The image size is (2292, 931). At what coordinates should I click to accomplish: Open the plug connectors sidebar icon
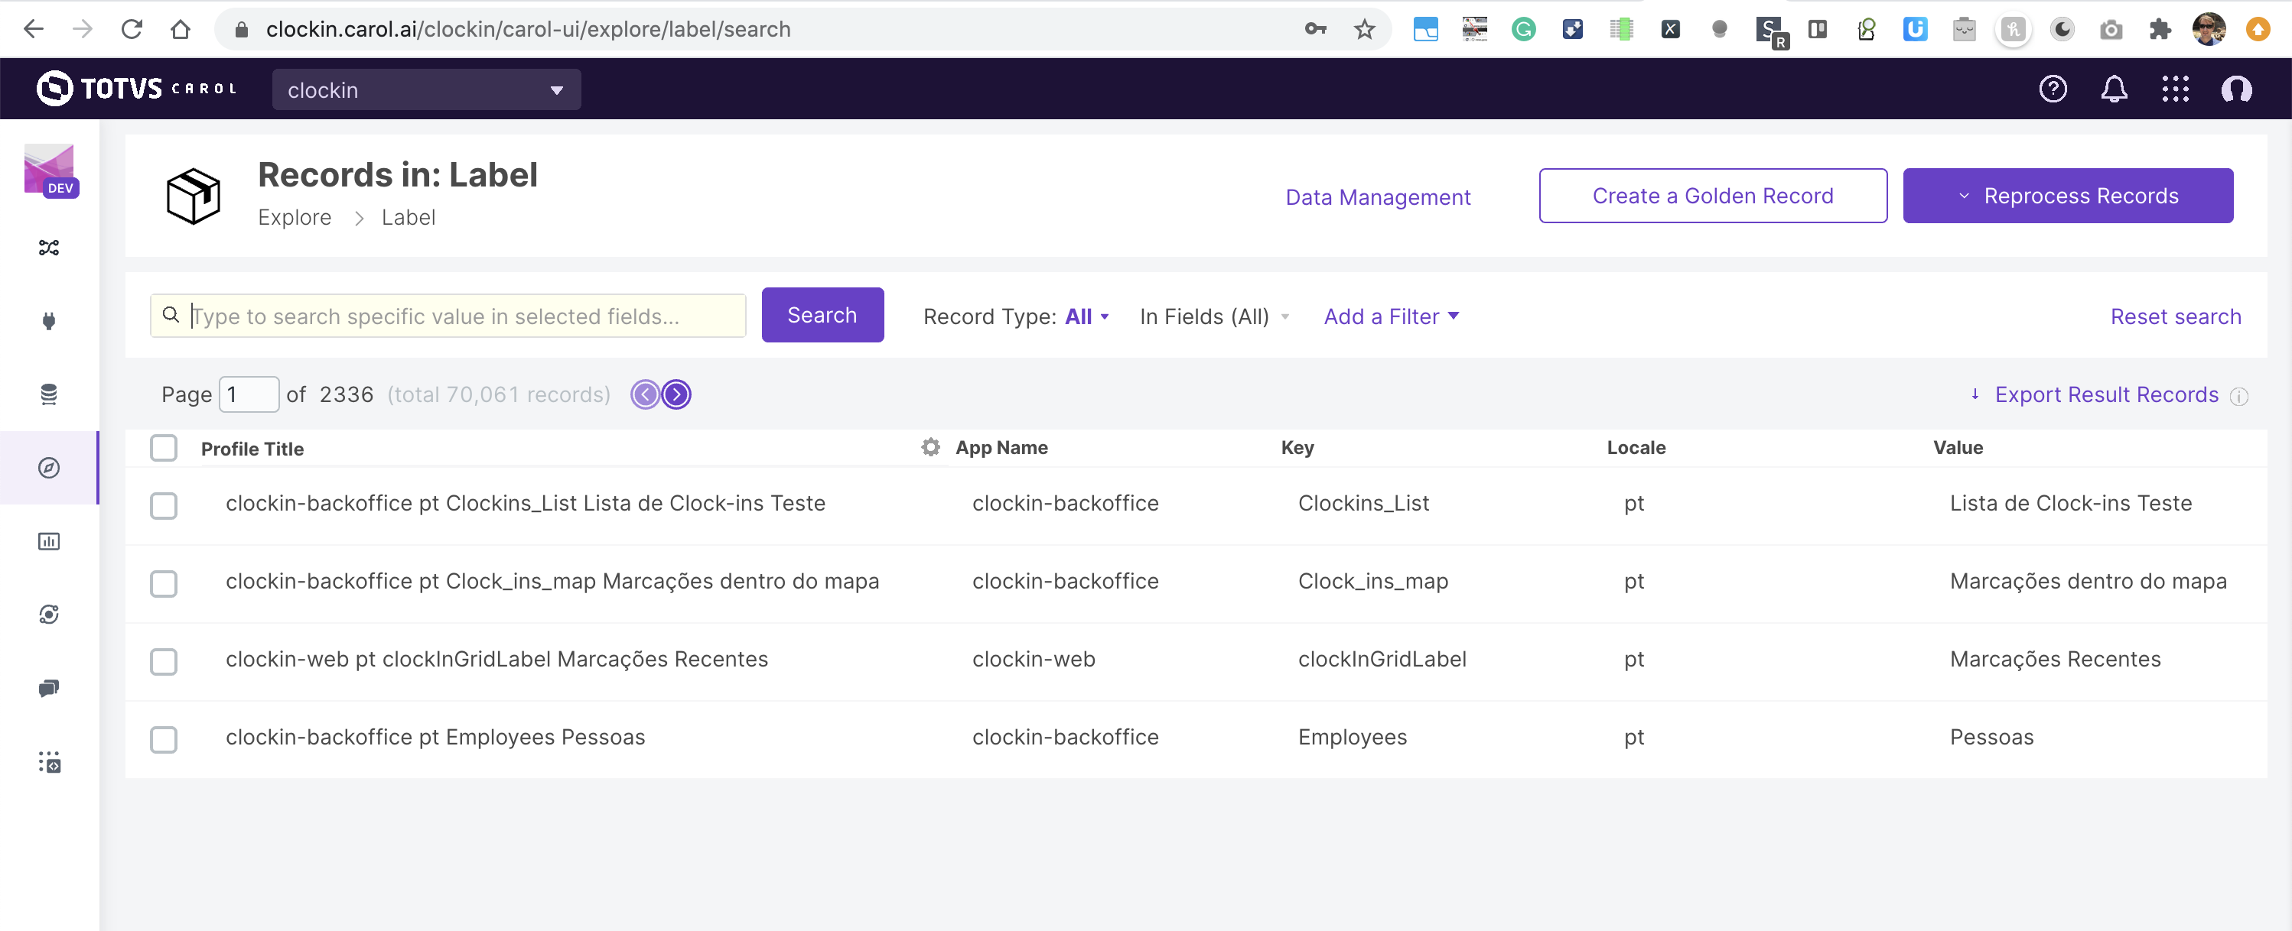tap(49, 321)
